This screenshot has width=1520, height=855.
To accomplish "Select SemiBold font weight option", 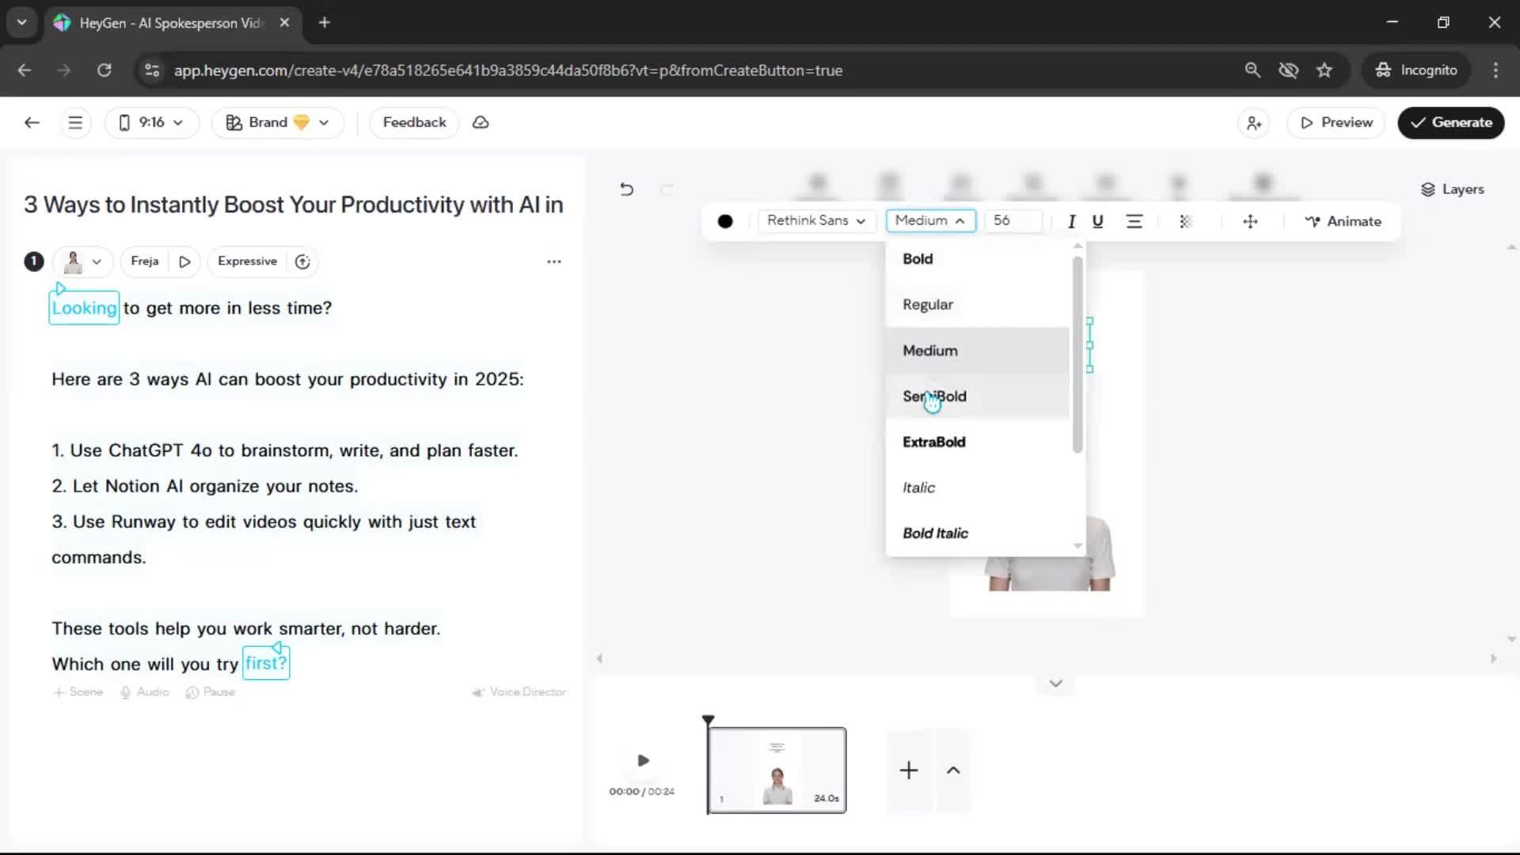I will [934, 397].
